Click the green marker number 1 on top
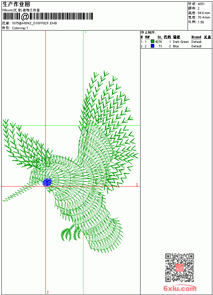 point(86,32)
